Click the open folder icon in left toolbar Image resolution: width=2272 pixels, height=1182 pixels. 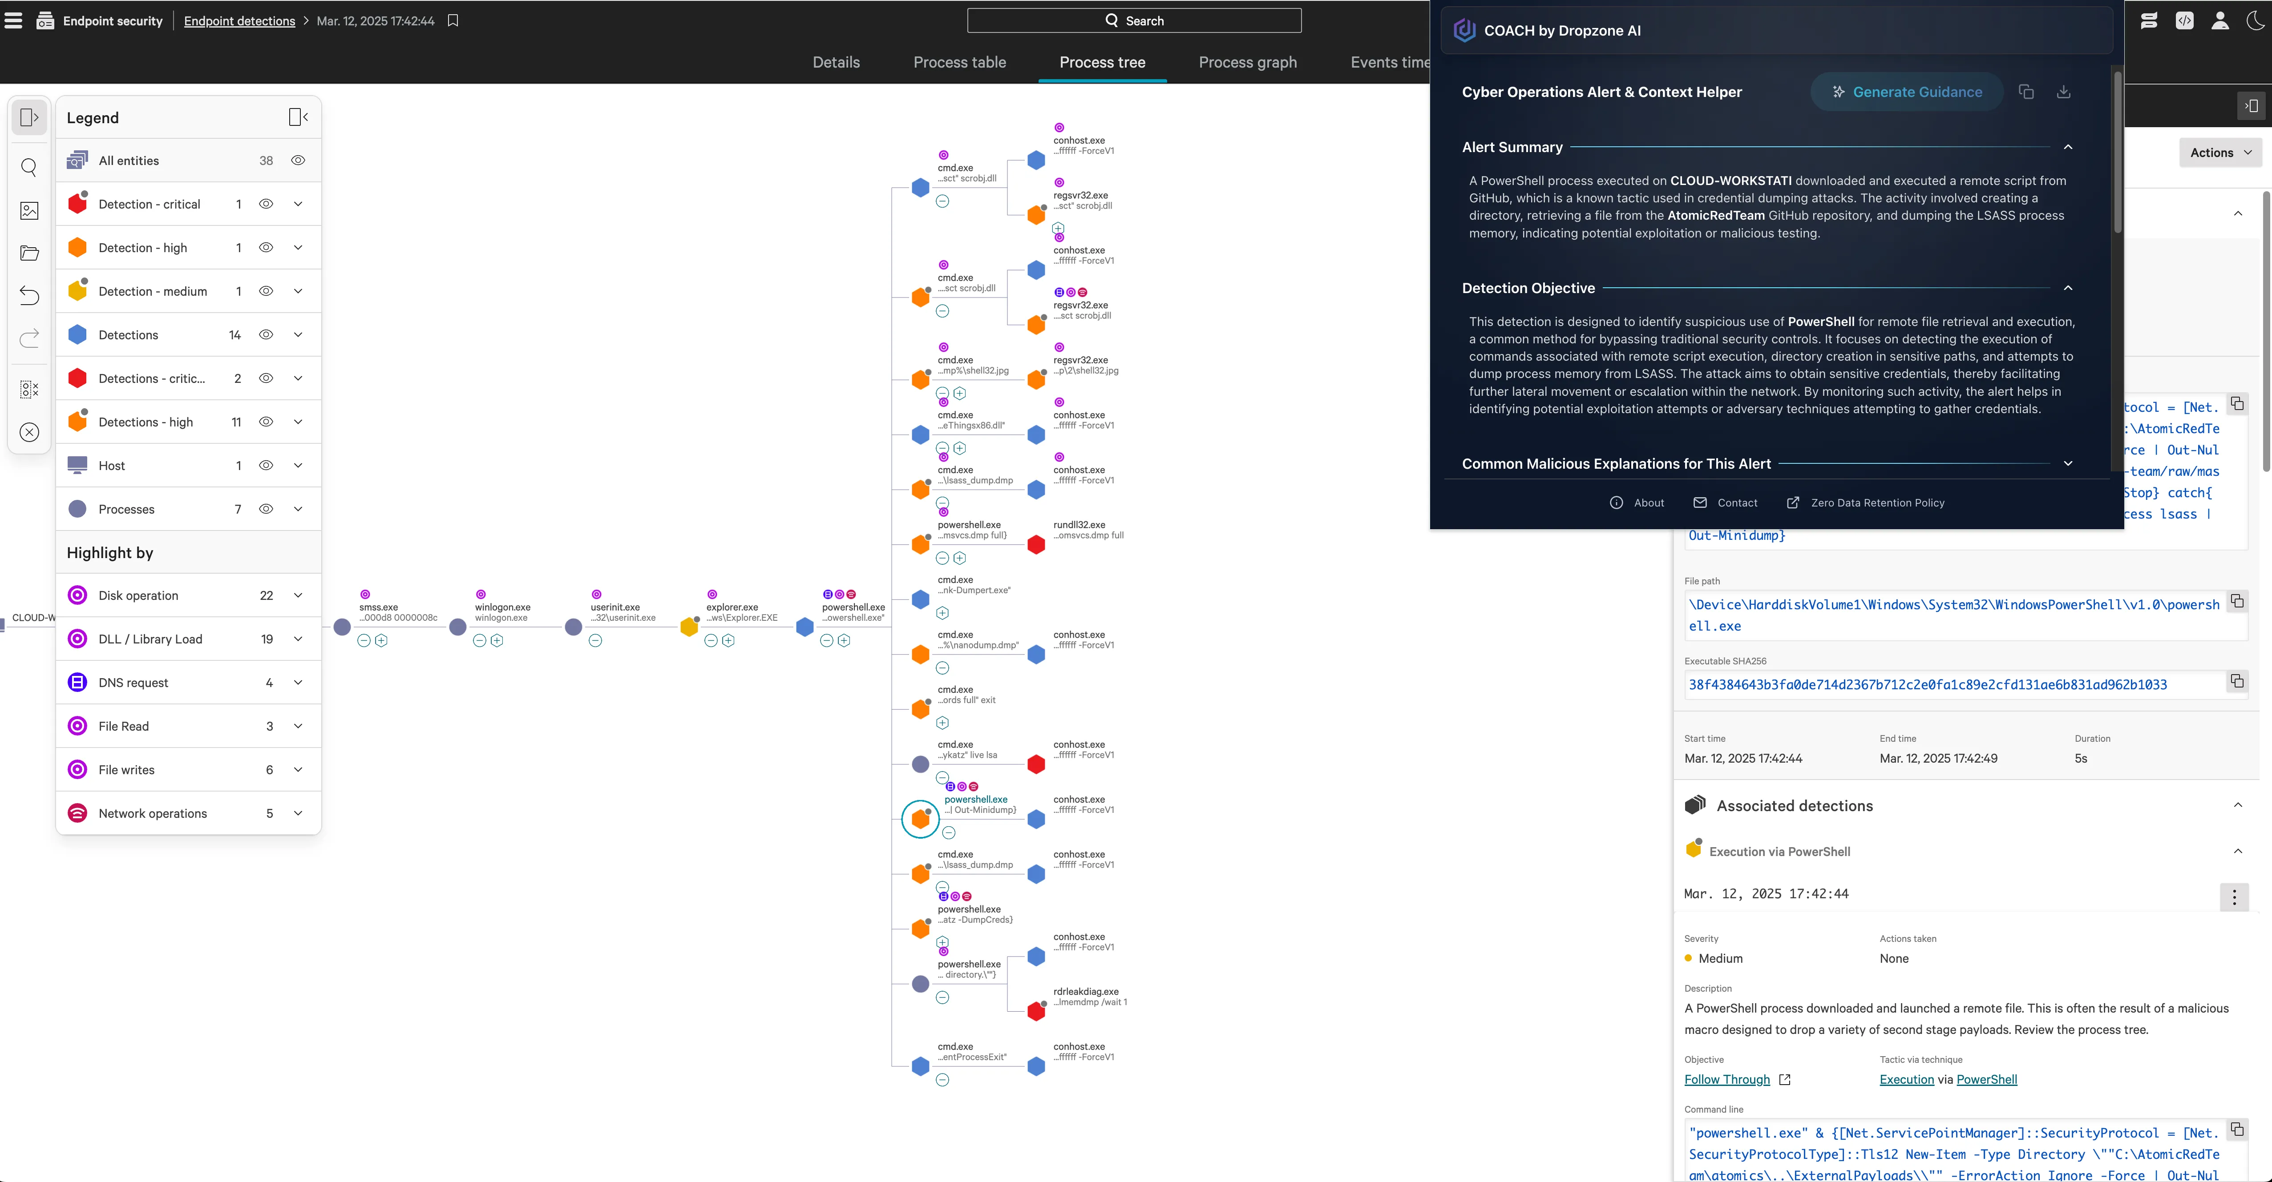(29, 254)
